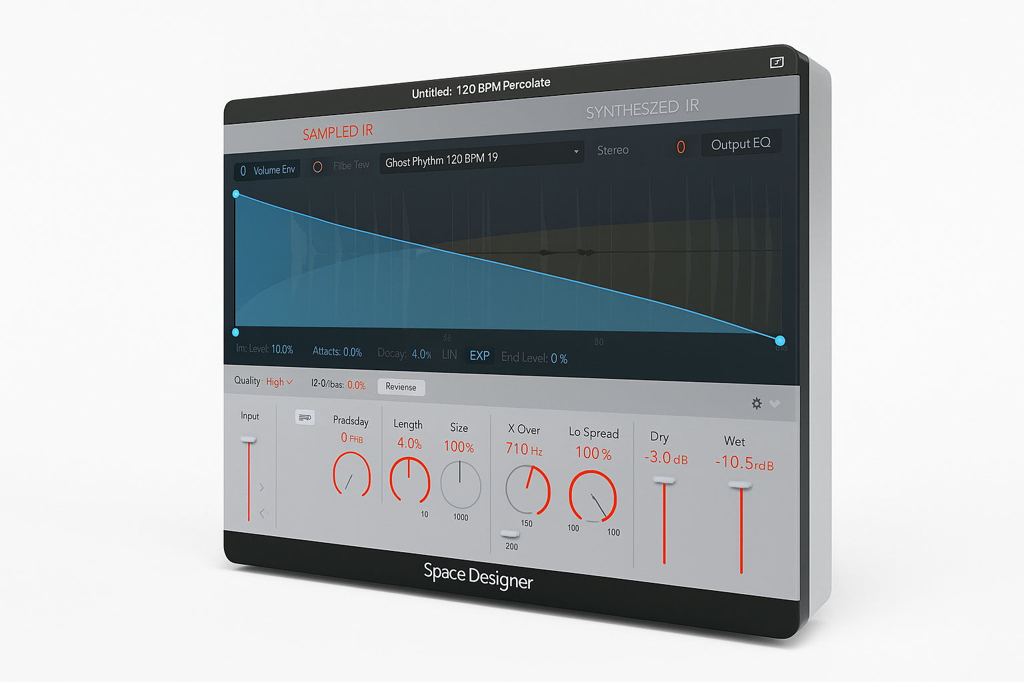This screenshot has height=682, width=1024.
Task: Click the Length knob
Action: [409, 480]
